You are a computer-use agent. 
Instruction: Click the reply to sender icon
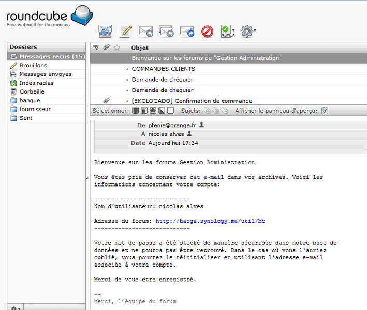pos(146,32)
